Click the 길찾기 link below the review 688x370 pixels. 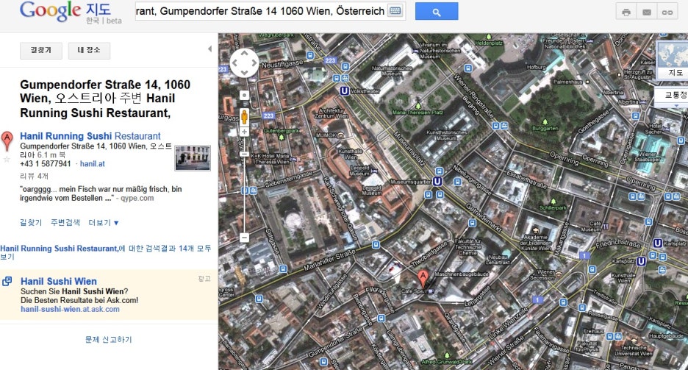click(31, 223)
